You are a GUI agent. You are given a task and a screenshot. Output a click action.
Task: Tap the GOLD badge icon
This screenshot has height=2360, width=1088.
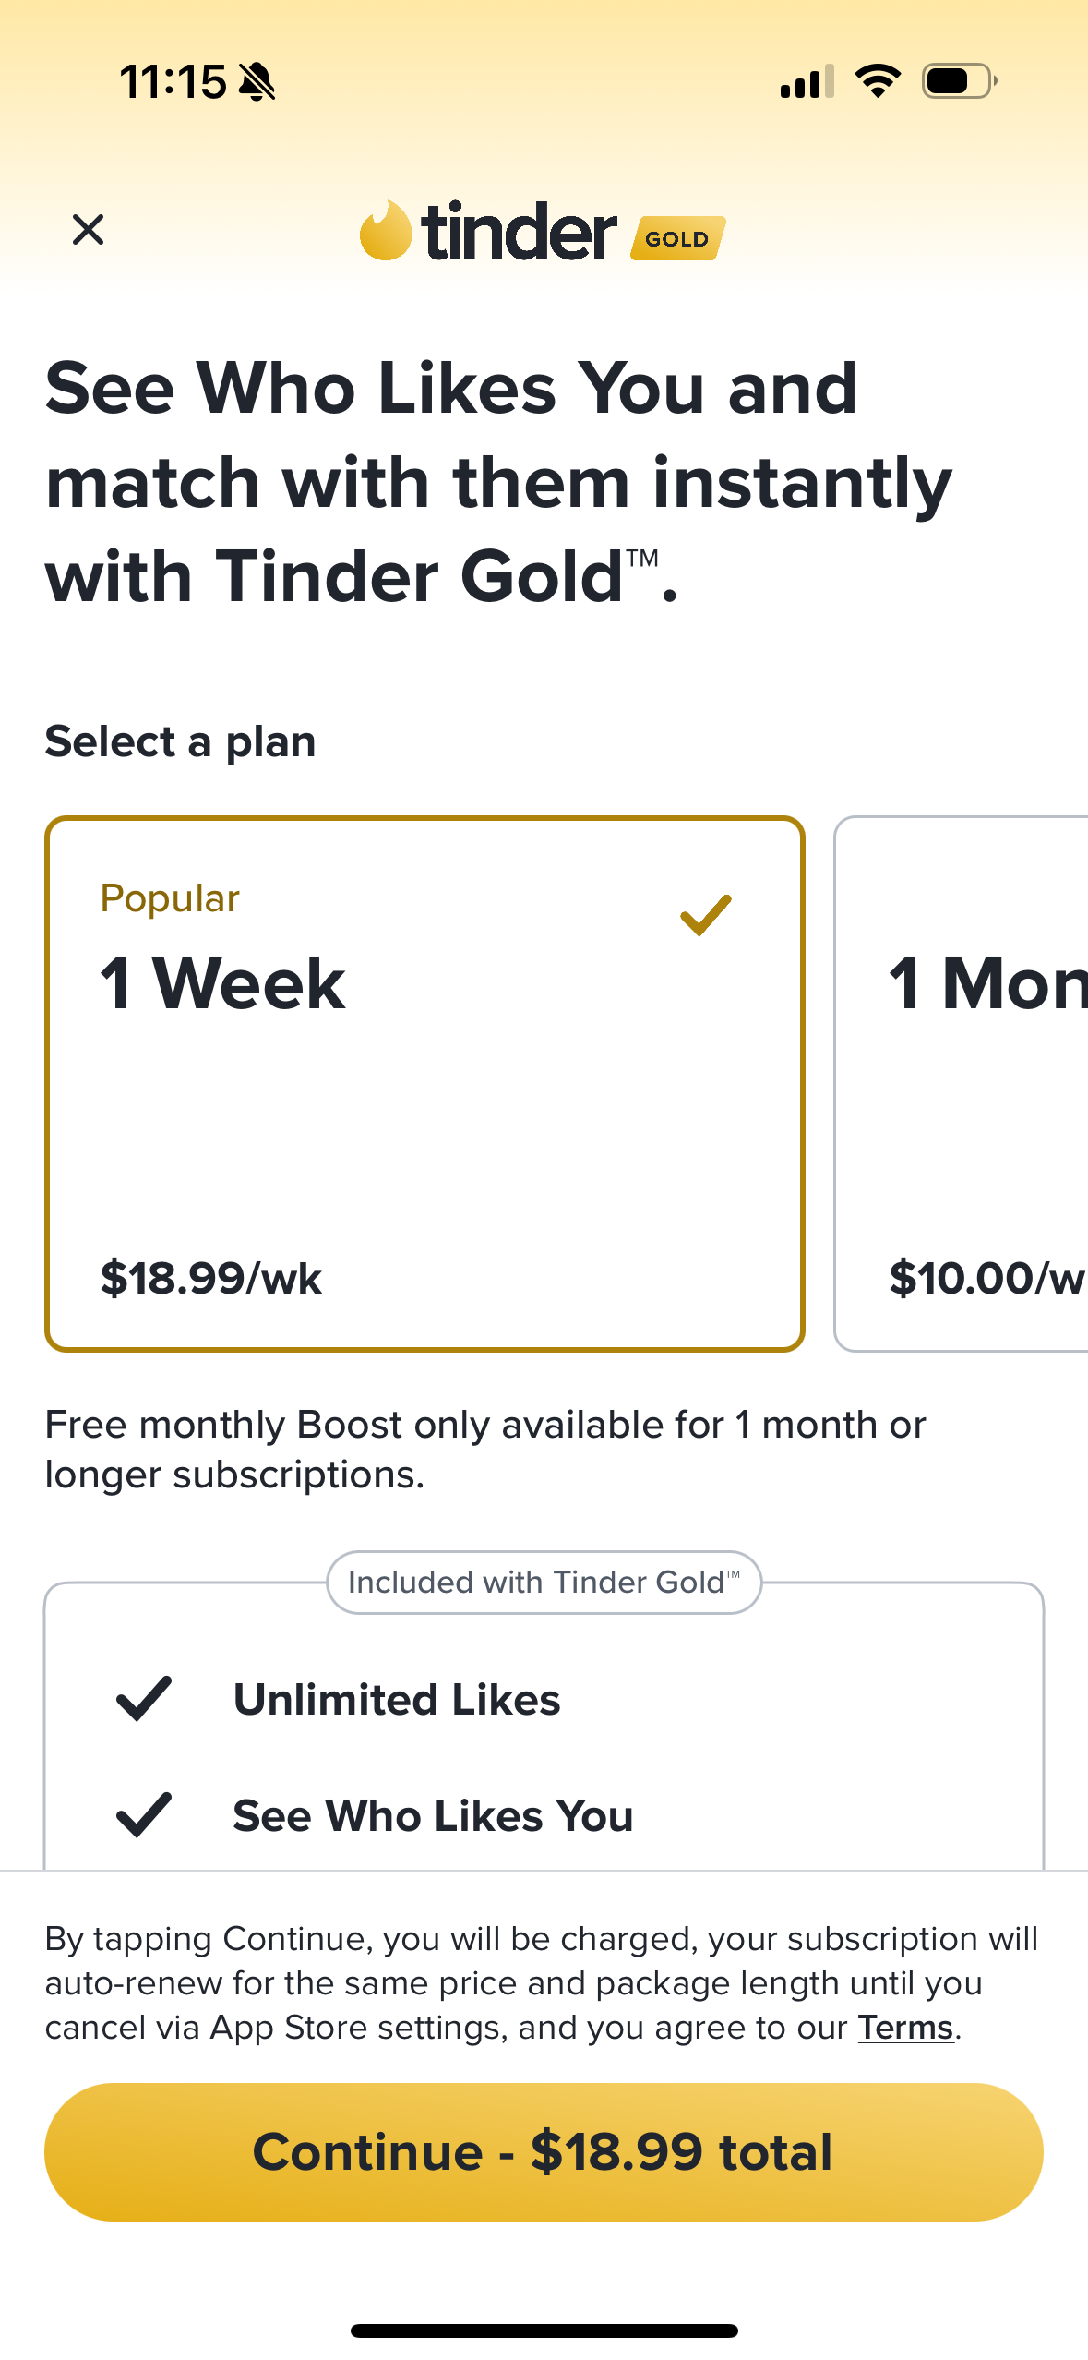point(677,238)
